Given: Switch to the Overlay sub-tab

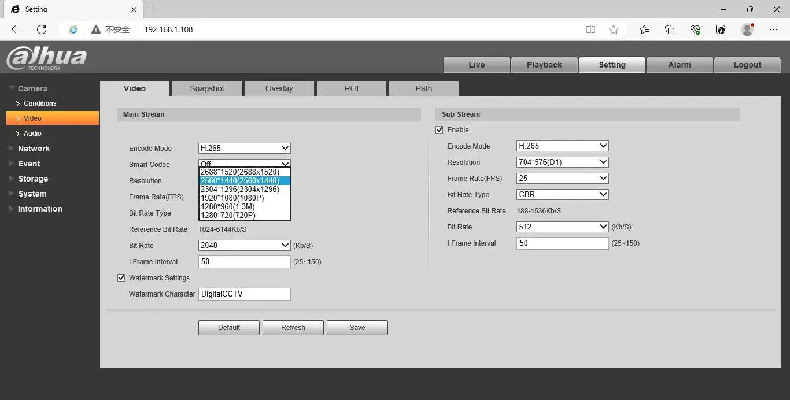Looking at the screenshot, I should pyautogui.click(x=279, y=88).
